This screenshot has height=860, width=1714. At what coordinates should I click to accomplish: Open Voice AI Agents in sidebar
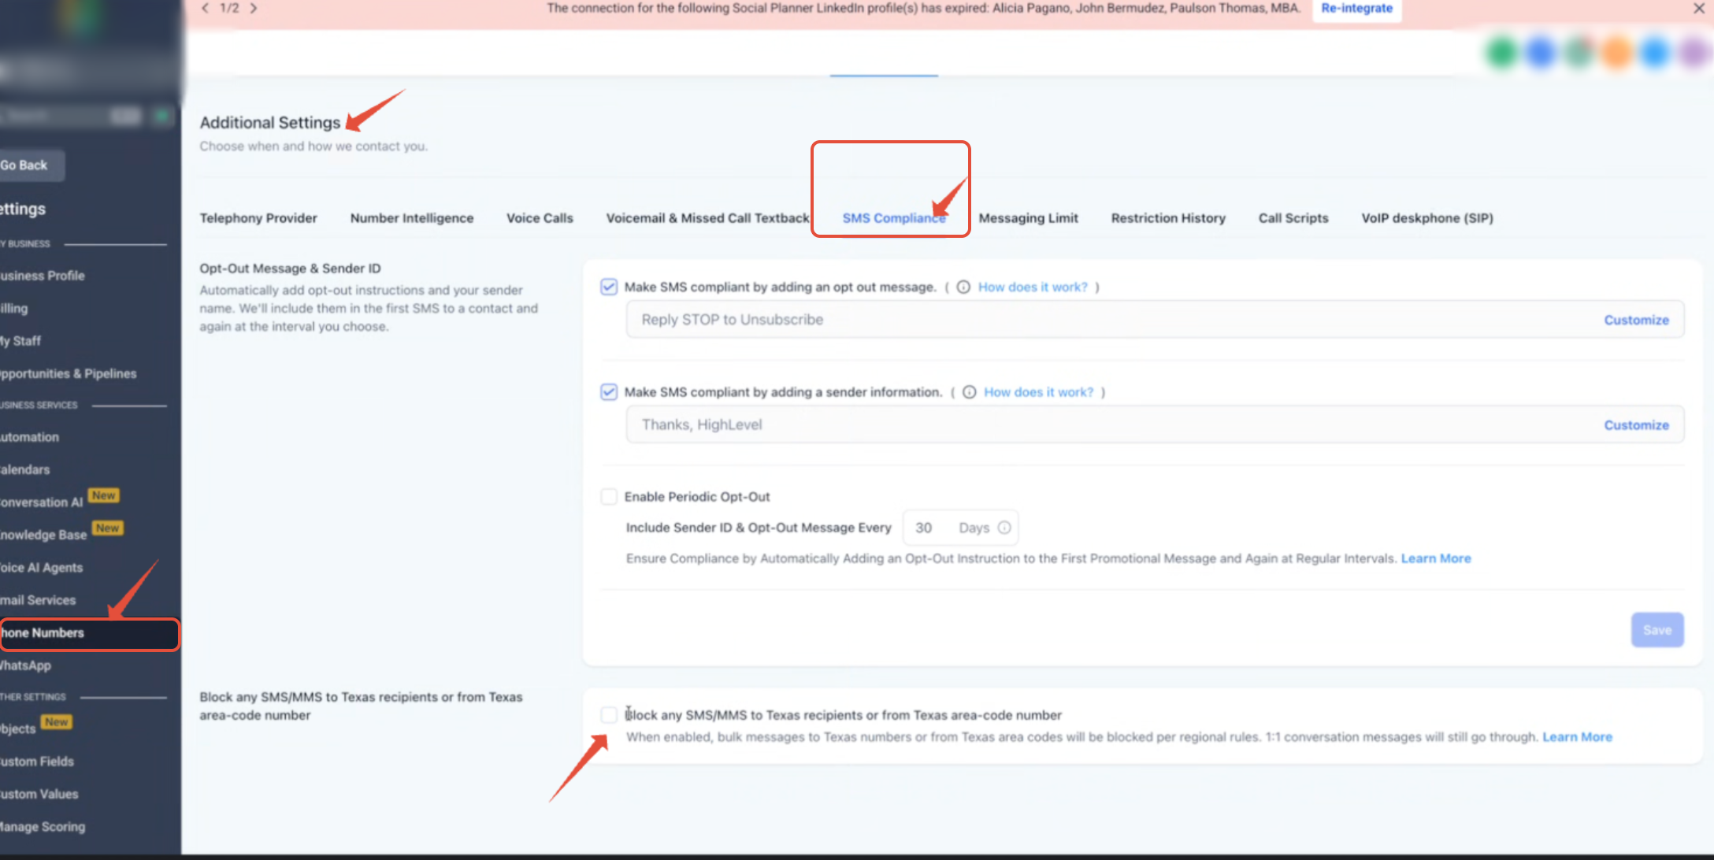(42, 568)
